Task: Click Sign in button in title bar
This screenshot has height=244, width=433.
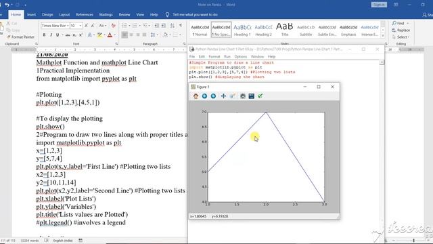Action: pyautogui.click(x=379, y=5)
